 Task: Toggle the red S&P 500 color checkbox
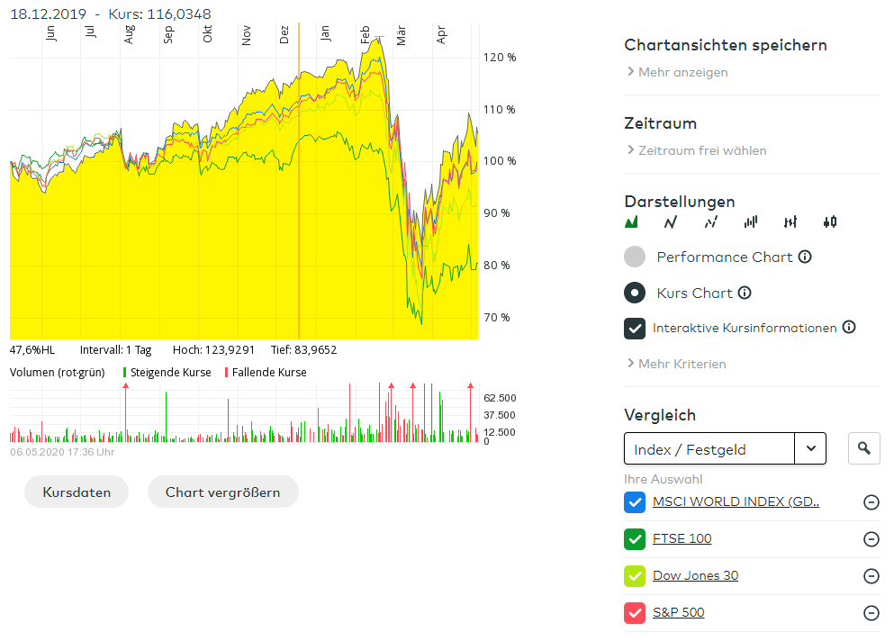click(x=636, y=613)
